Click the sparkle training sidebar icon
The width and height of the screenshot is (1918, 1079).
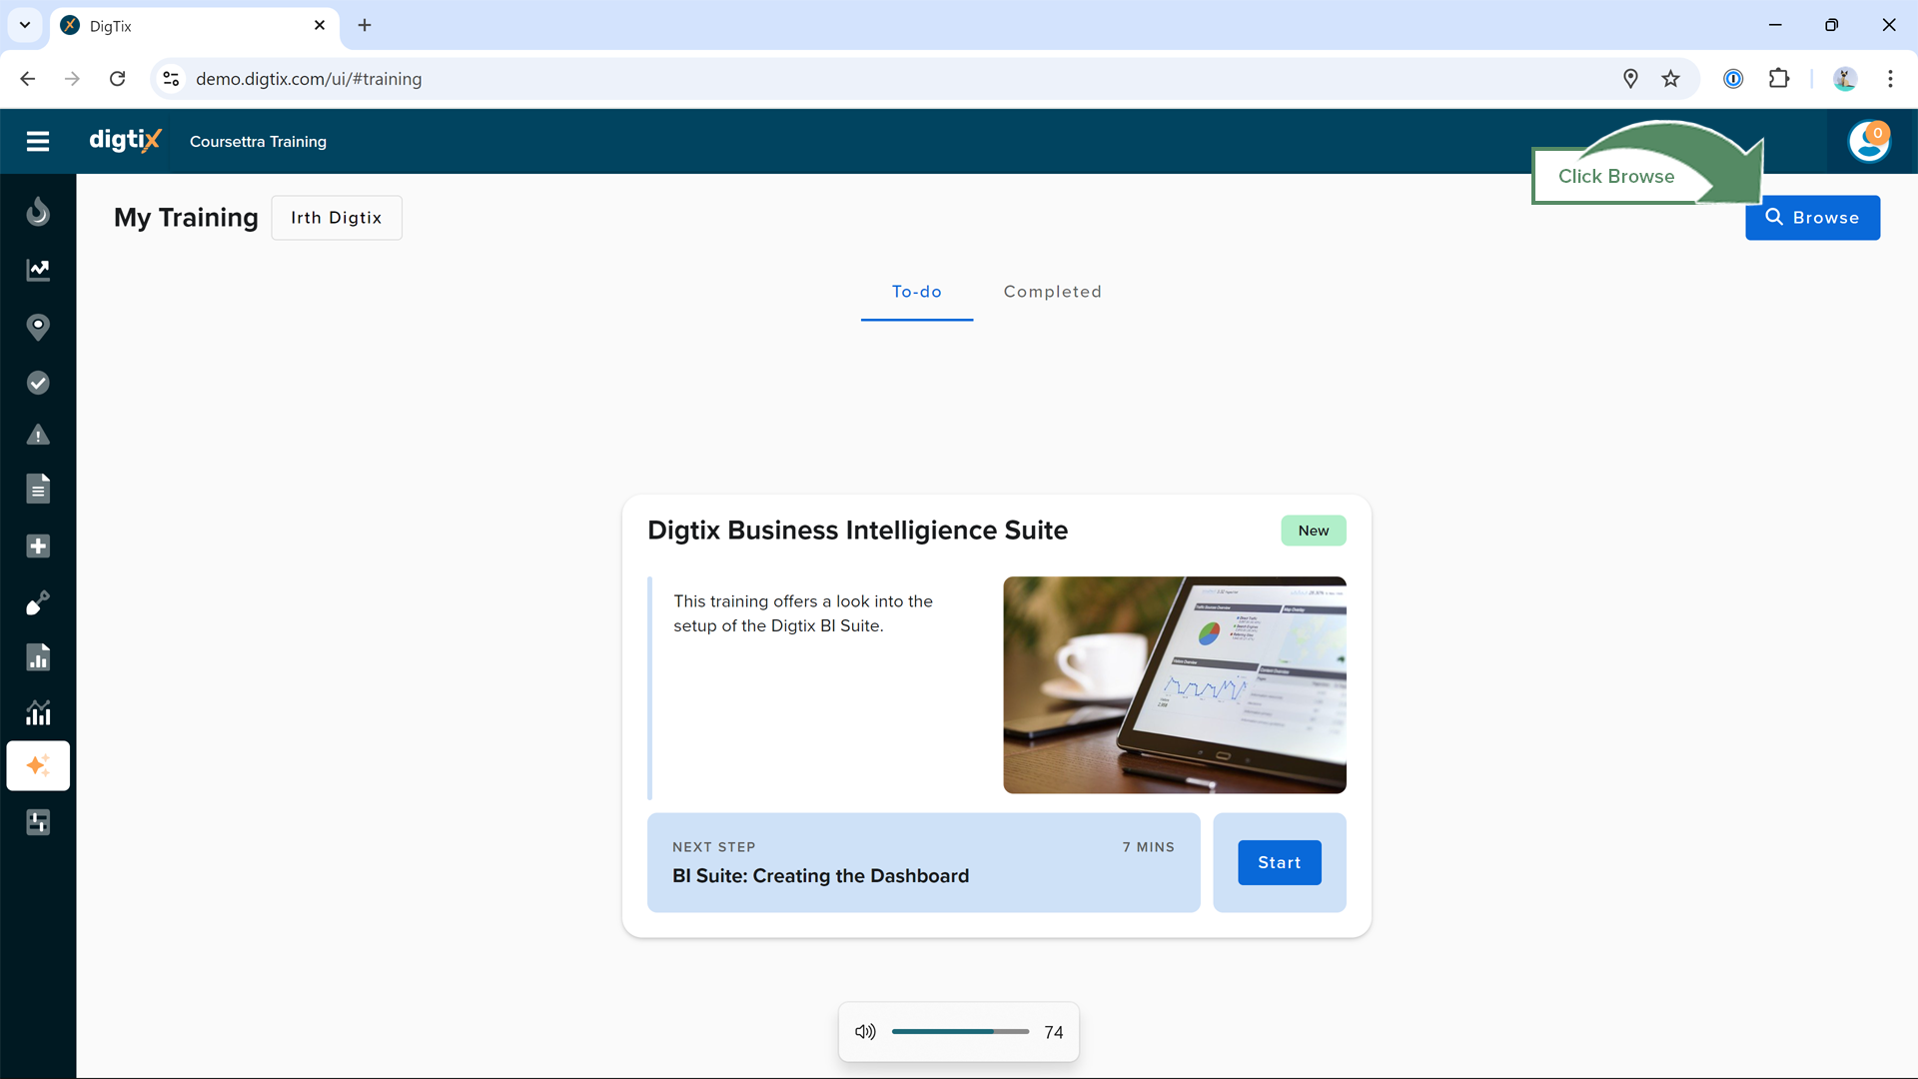[38, 765]
